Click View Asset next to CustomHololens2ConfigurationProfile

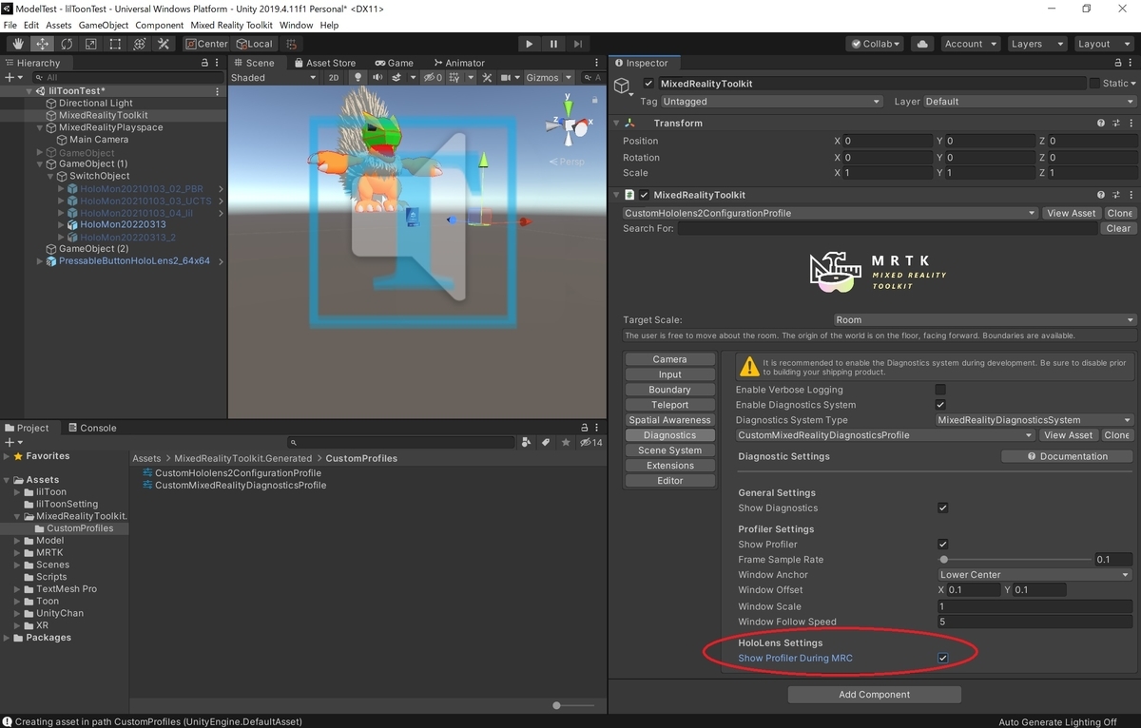click(1071, 213)
